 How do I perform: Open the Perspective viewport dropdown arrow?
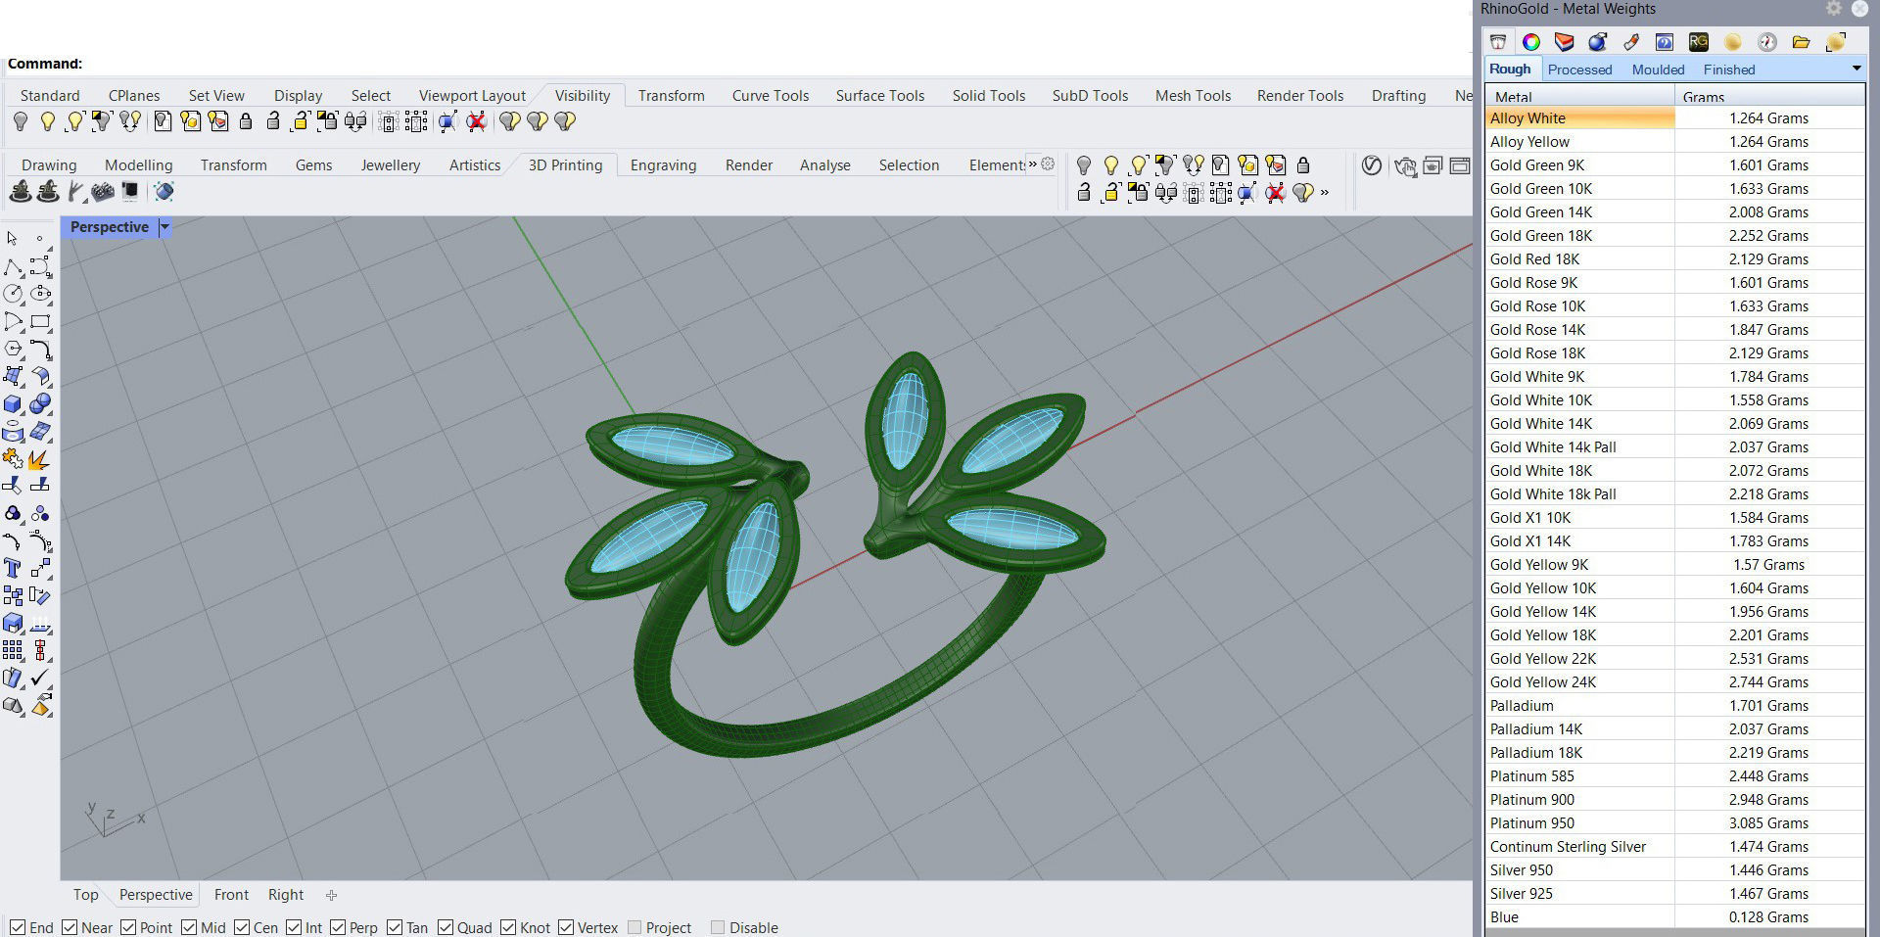click(164, 227)
